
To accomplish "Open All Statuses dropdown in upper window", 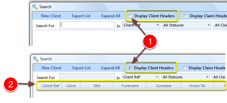I will (x=186, y=25).
